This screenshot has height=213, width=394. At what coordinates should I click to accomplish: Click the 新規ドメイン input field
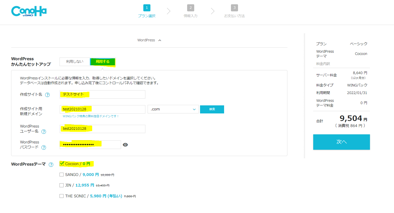point(103,109)
